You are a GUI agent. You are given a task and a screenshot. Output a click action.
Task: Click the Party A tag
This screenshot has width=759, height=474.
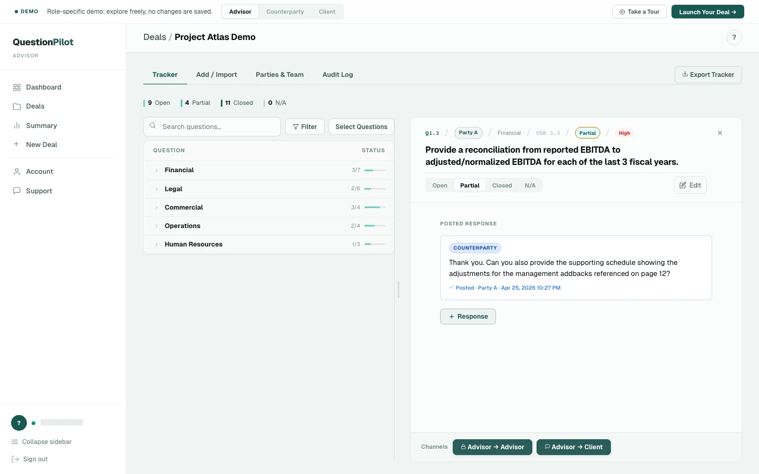pos(468,133)
